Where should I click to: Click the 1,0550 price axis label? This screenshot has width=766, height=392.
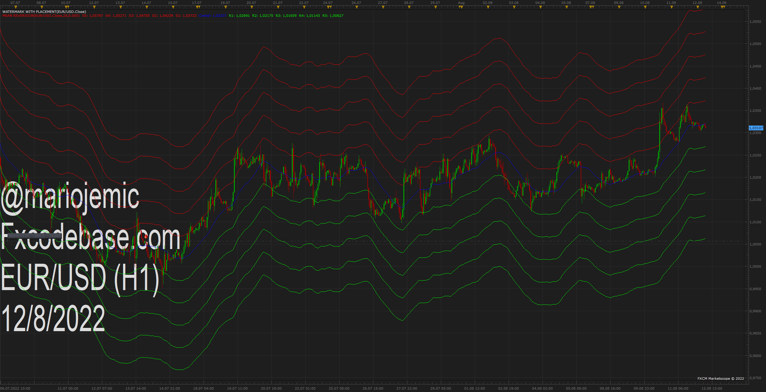[755, 22]
